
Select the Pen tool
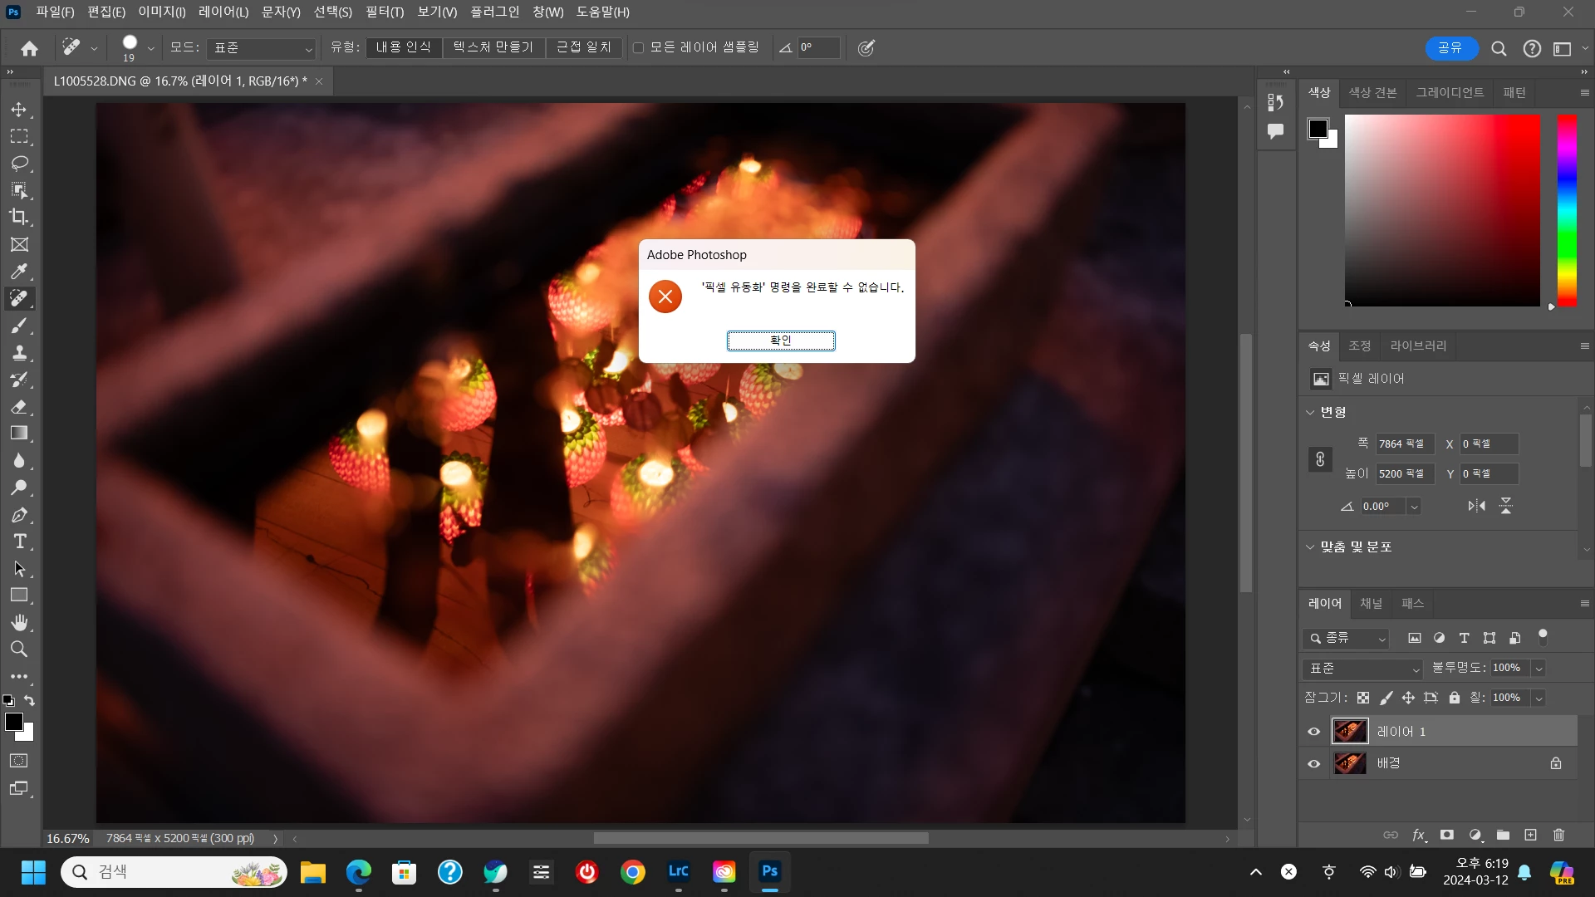19,515
